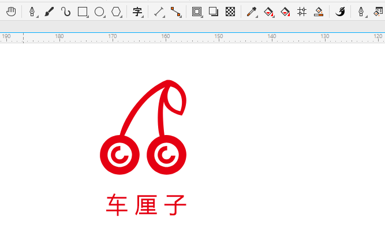
Task: Select the Dimension line tool
Action: (159, 12)
